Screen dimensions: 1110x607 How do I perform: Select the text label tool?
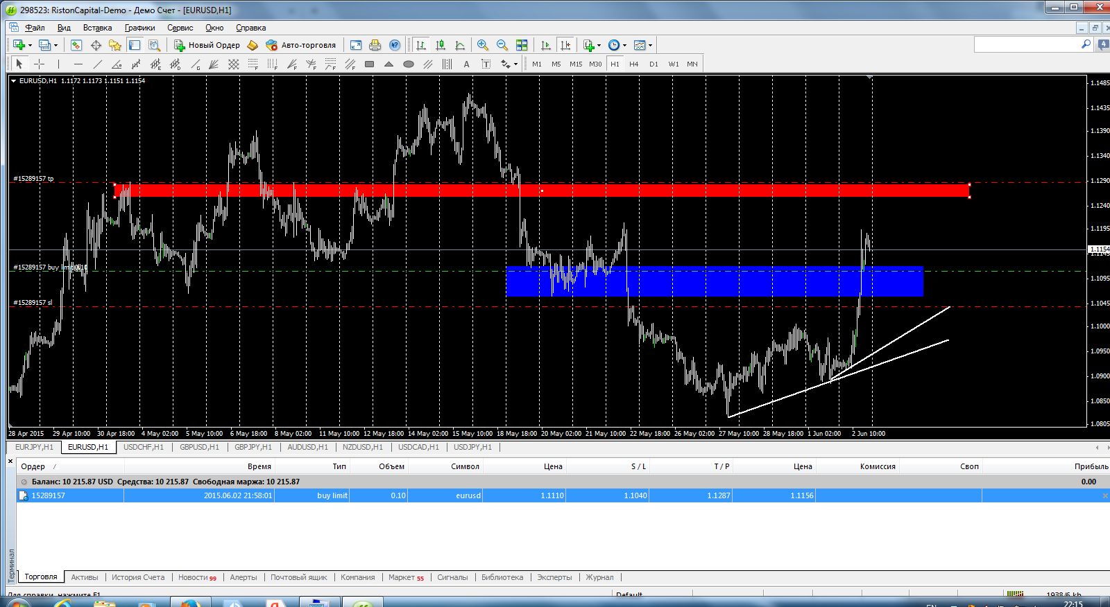coord(486,64)
